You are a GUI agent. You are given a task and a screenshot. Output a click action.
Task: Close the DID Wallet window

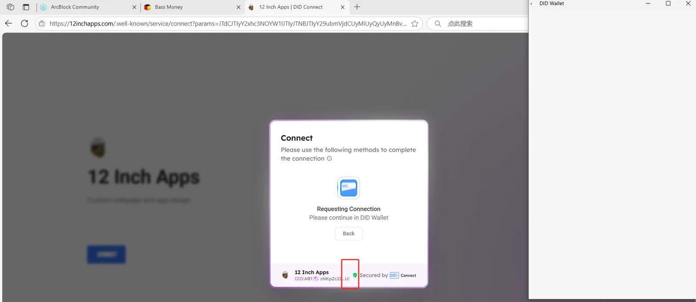[x=688, y=3]
